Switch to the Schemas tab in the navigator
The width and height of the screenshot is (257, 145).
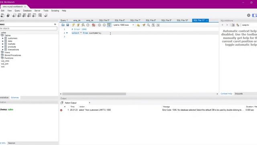(x=15, y=97)
